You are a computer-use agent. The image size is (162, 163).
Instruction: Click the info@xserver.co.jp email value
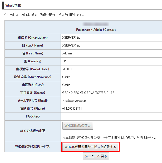coord(74,101)
